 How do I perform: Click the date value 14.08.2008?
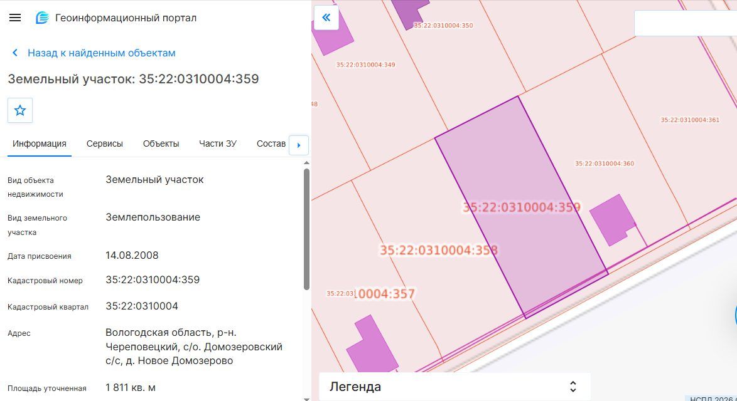(x=132, y=255)
